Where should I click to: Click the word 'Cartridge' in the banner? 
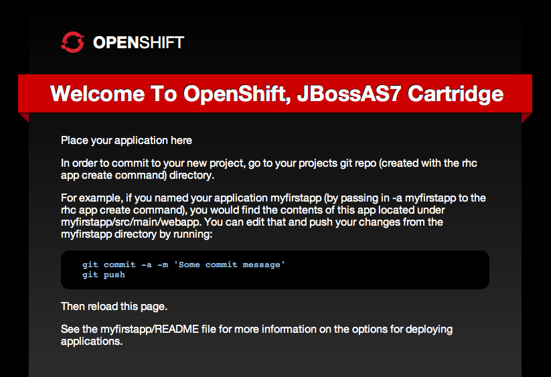455,94
